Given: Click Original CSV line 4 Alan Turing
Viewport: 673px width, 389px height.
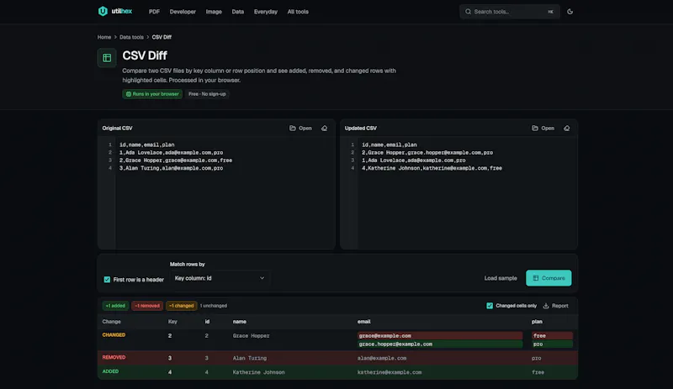Looking at the screenshot, I should (172, 168).
